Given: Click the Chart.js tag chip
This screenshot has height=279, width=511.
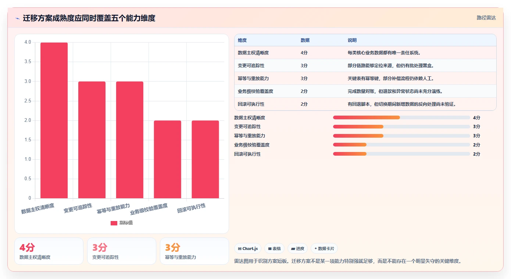Looking at the screenshot, I should tap(248, 249).
